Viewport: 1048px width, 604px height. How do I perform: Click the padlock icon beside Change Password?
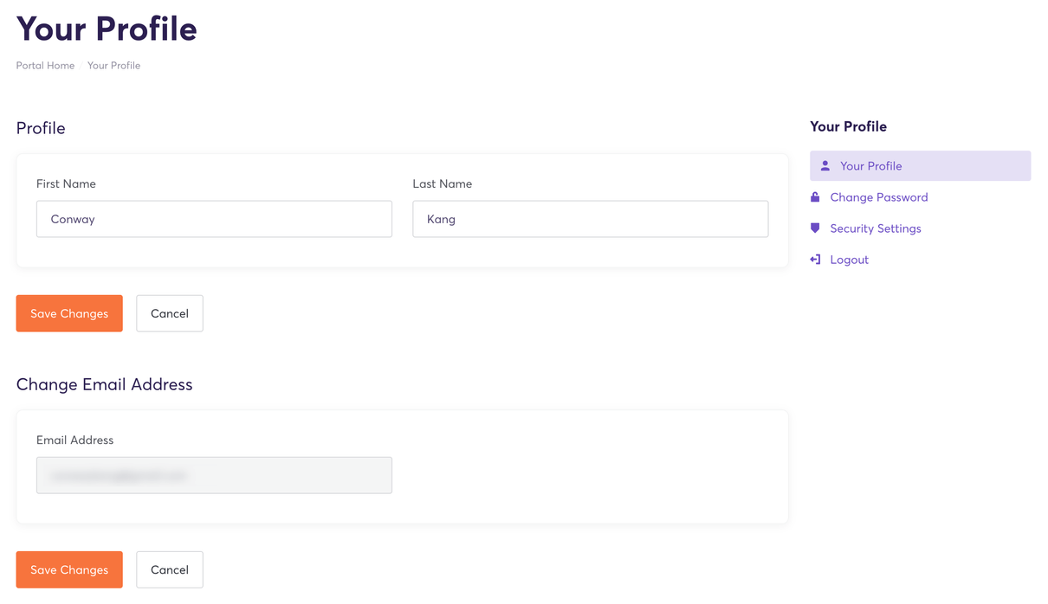click(x=815, y=197)
